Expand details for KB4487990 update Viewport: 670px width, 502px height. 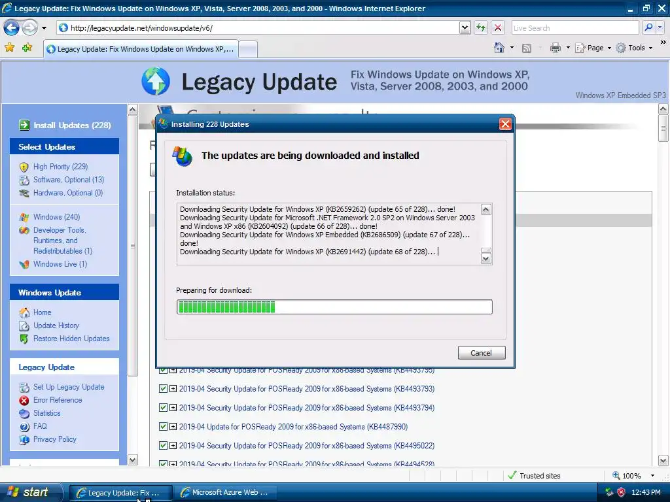[173, 426]
